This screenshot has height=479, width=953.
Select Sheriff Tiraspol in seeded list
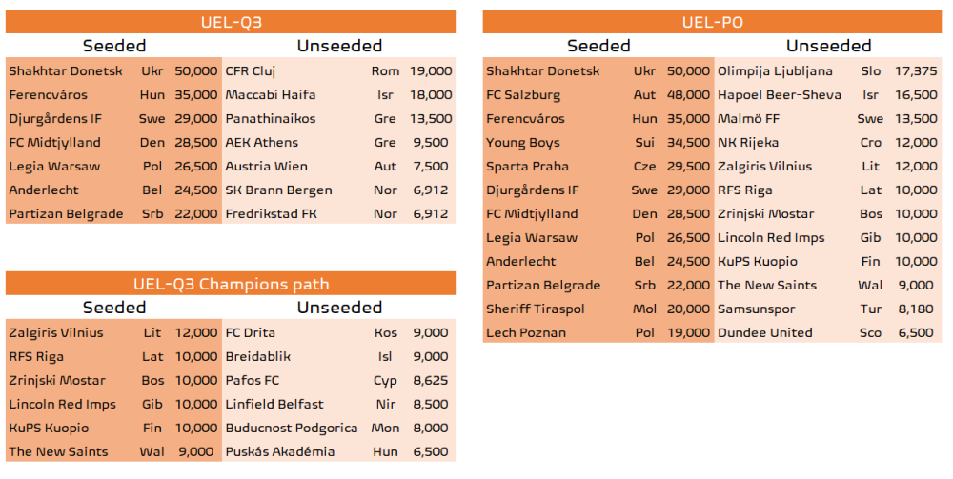(536, 309)
